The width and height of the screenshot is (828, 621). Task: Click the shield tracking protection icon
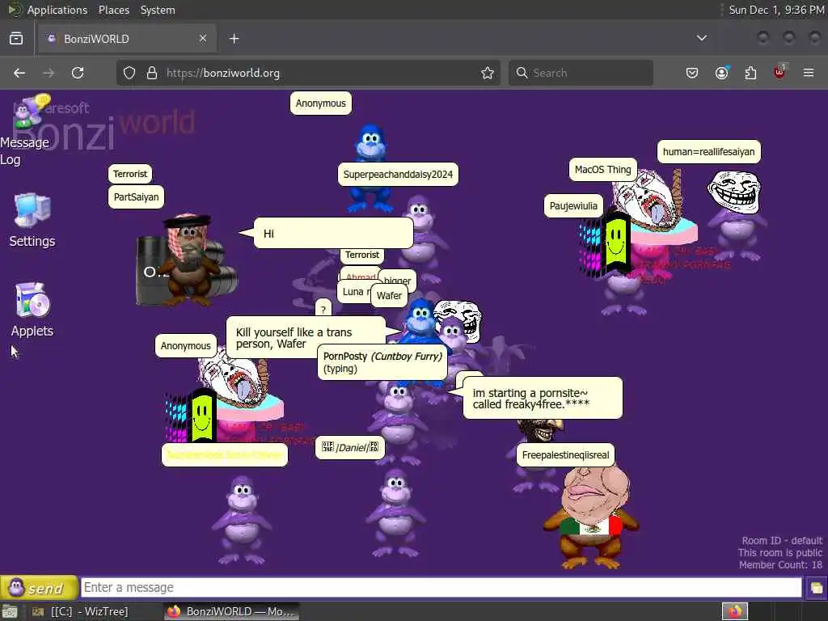click(x=129, y=73)
